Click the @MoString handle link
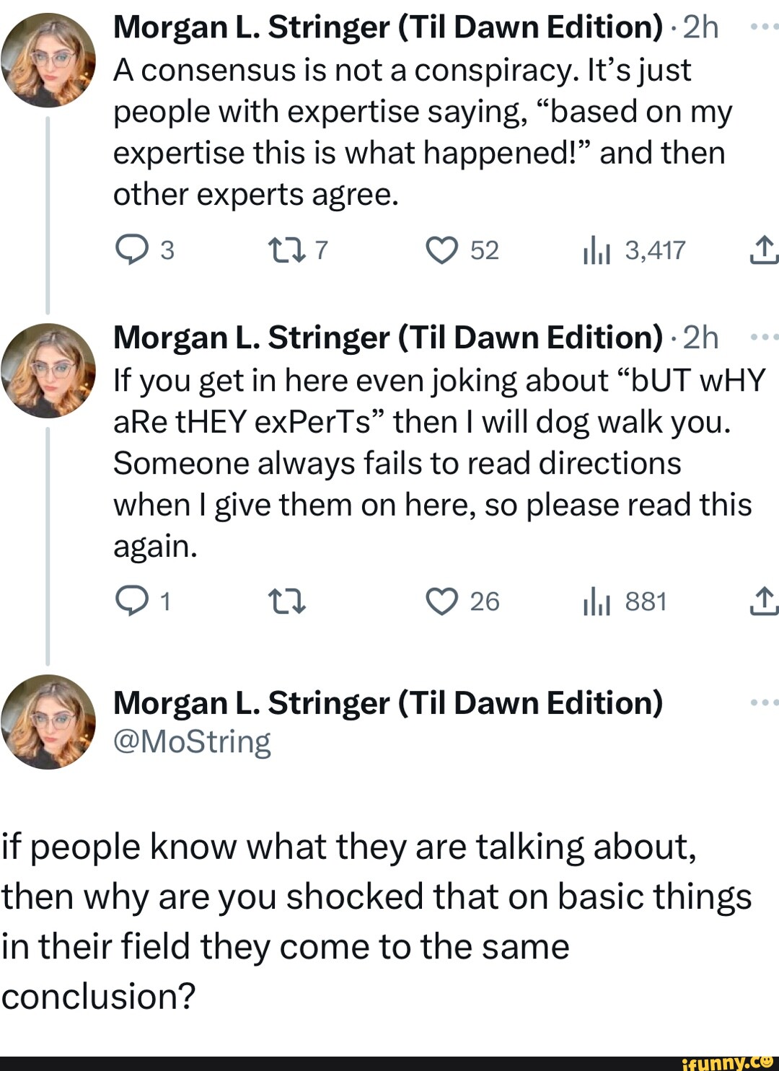This screenshot has width=779, height=1071. tap(193, 744)
